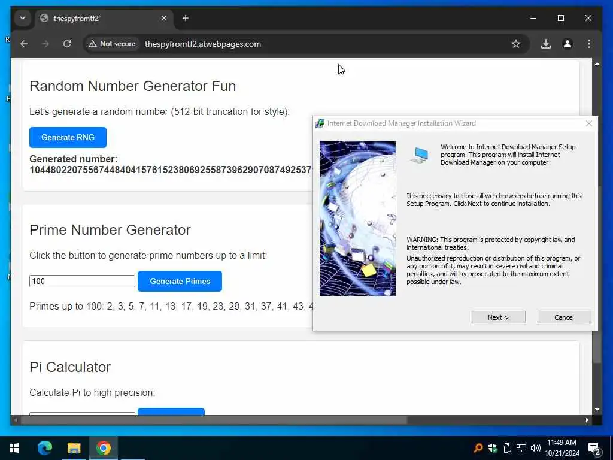The width and height of the screenshot is (613, 460).
Task: Open Windows Security tray icon
Action: click(493, 448)
